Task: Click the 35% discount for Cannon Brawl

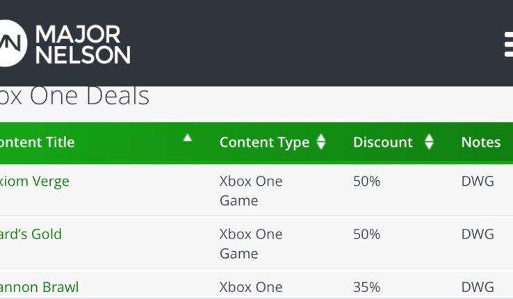Action: [x=366, y=287]
